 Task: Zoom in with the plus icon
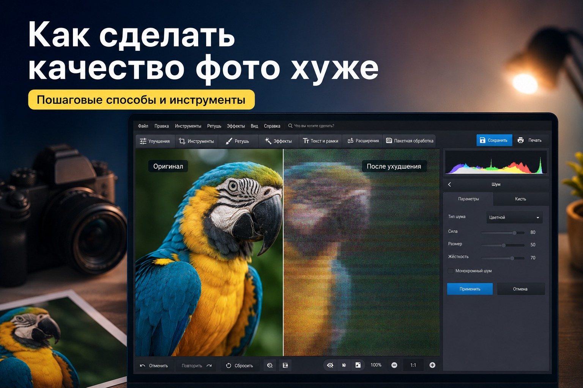(432, 365)
